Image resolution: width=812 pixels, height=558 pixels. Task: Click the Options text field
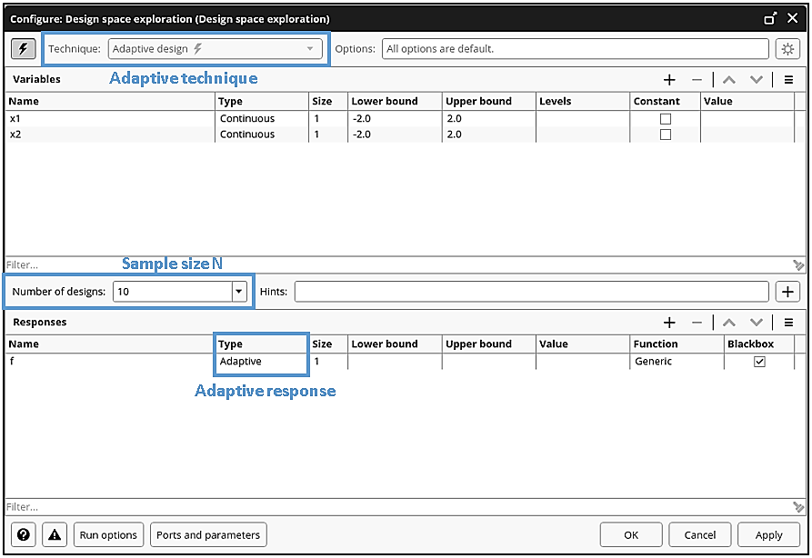[575, 49]
